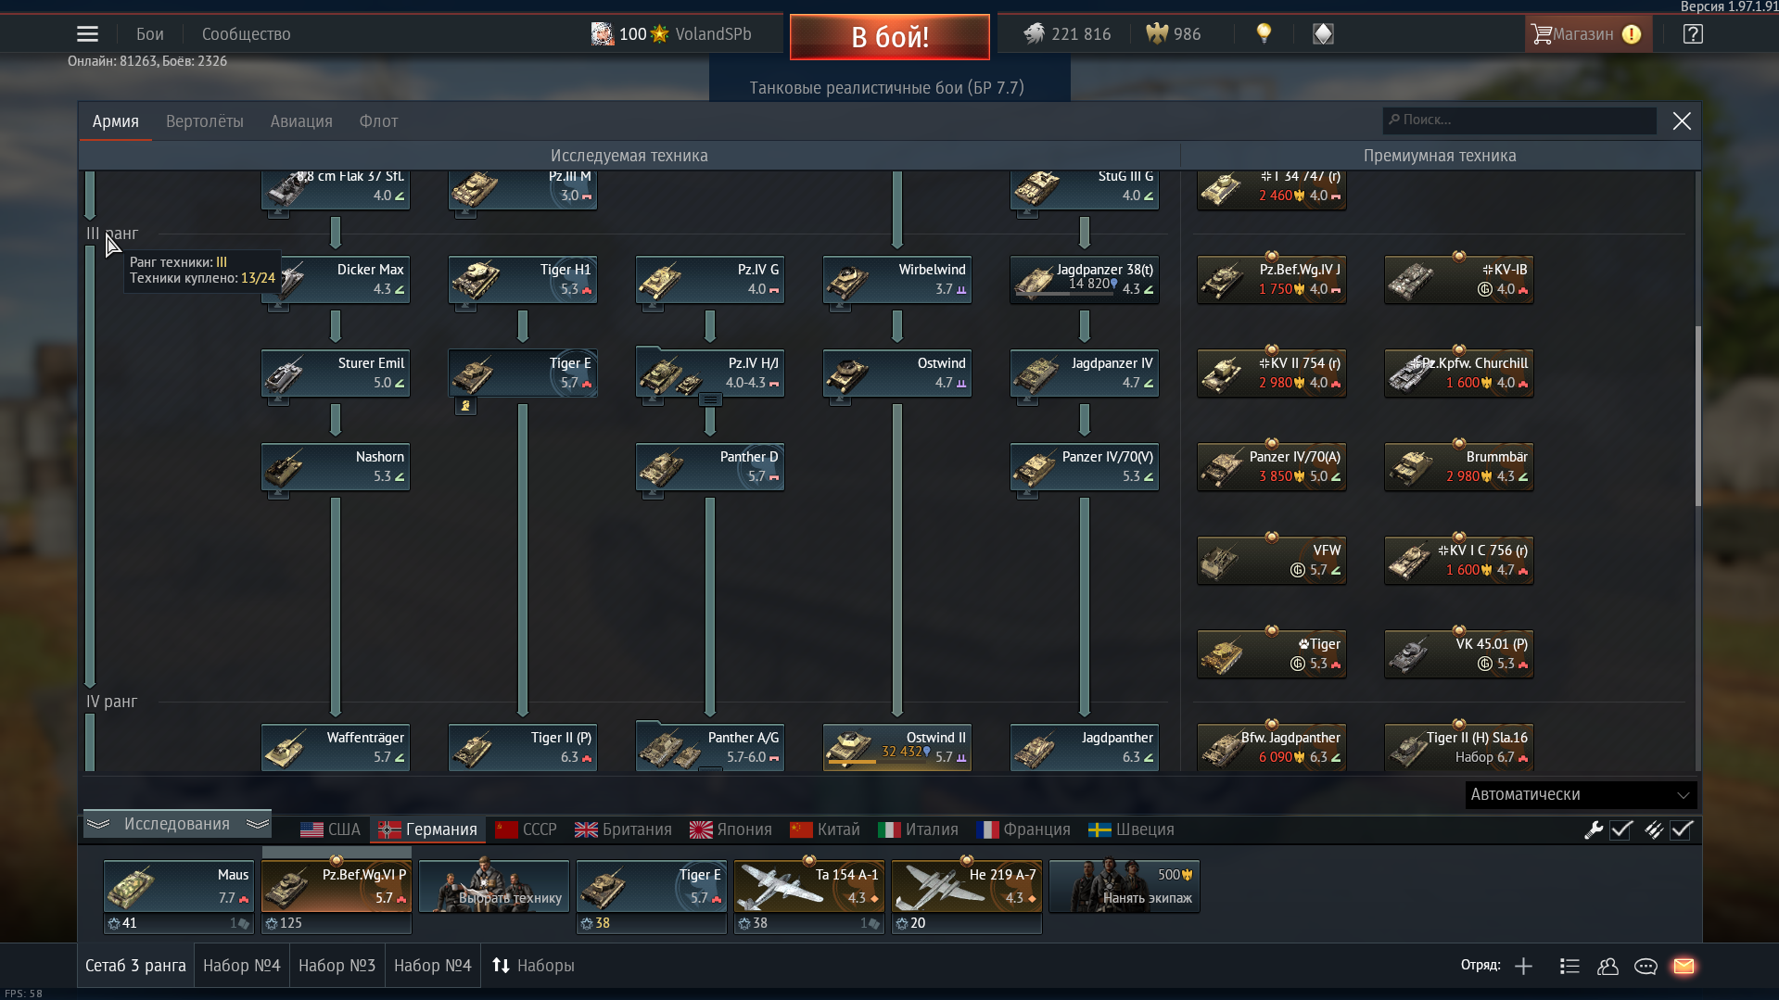Select preset Набор №3
Image resolution: width=1779 pixels, height=1000 pixels.
337,966
